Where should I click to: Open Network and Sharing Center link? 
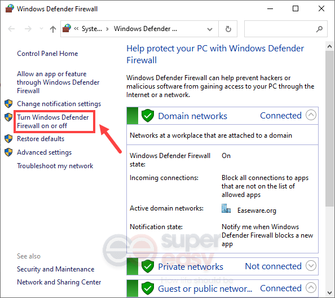[x=59, y=282]
